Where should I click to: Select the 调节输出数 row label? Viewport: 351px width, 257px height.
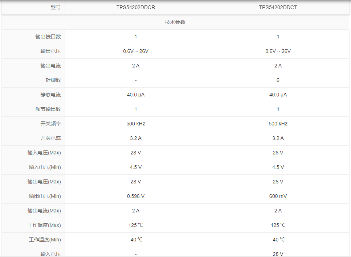[x=48, y=109]
